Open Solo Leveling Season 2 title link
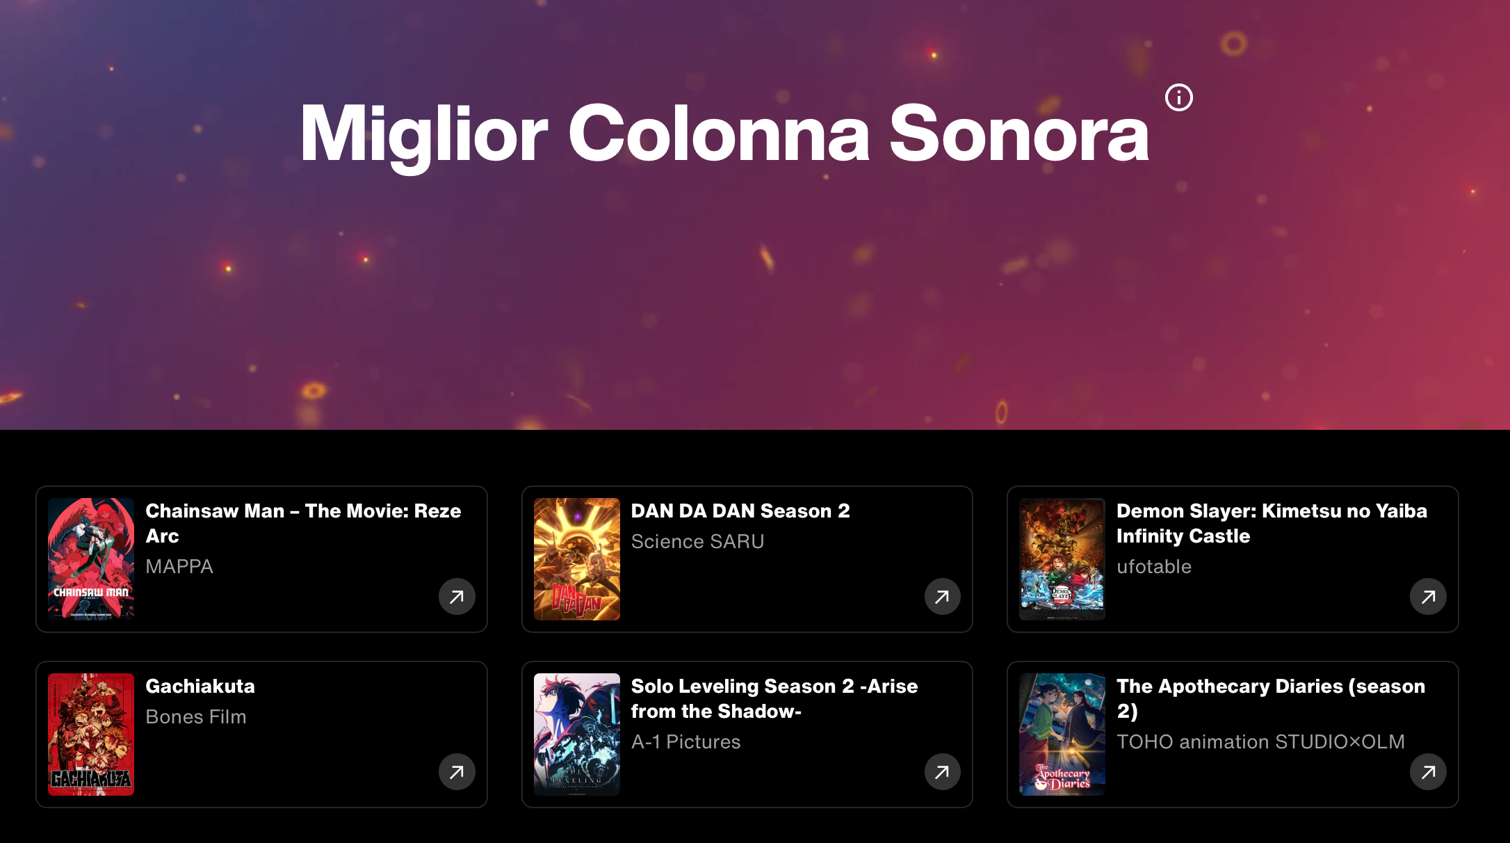Viewport: 1510px width, 843px height. (774, 698)
